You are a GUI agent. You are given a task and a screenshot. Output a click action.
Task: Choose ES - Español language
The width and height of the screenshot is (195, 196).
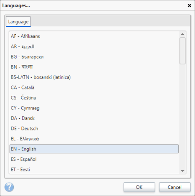pyautogui.click(x=94, y=159)
